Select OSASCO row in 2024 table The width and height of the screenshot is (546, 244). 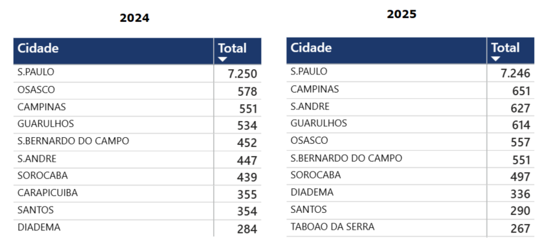point(137,91)
